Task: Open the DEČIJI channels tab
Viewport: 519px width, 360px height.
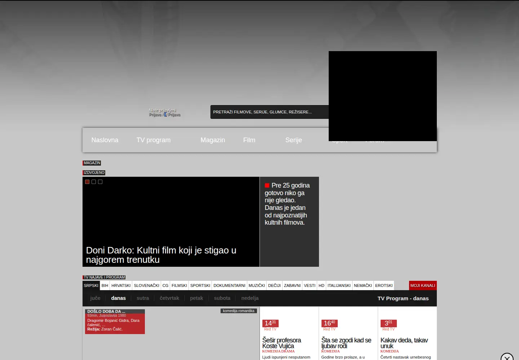Action: coord(274,285)
